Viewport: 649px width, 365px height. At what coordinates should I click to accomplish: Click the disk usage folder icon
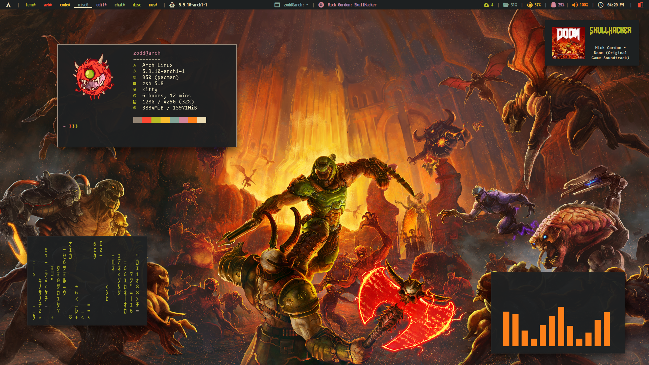(506, 5)
